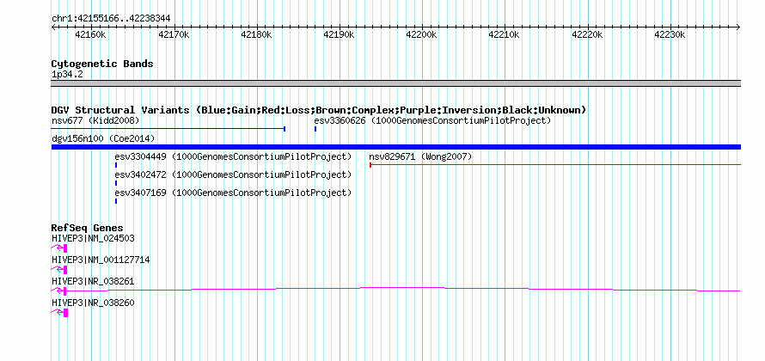Click the gray 1p34.2 cytogenetic band bar

click(x=396, y=83)
